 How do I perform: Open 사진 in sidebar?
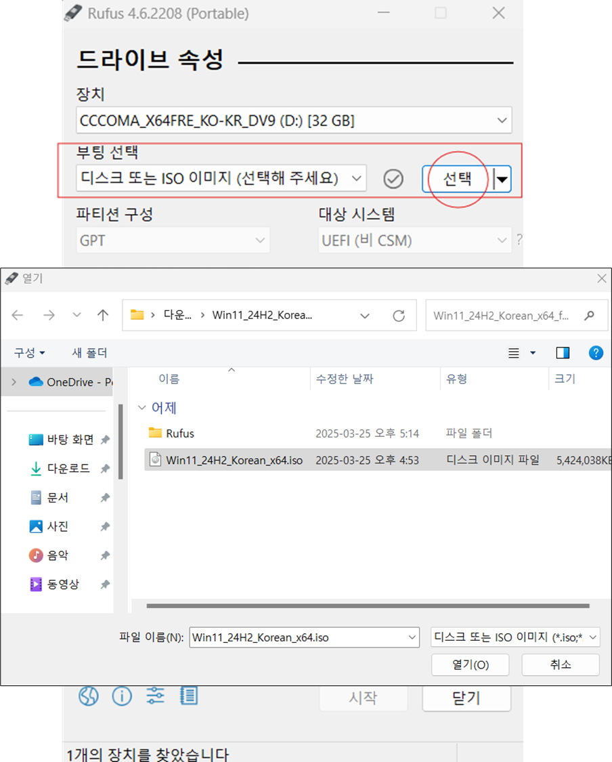(68, 526)
